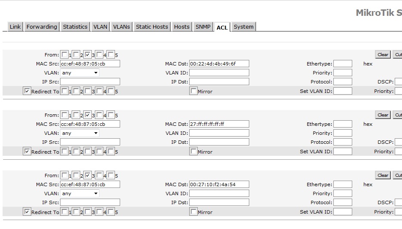
Task: Check Redirect To port 2 in first rule
Action: tap(76, 91)
